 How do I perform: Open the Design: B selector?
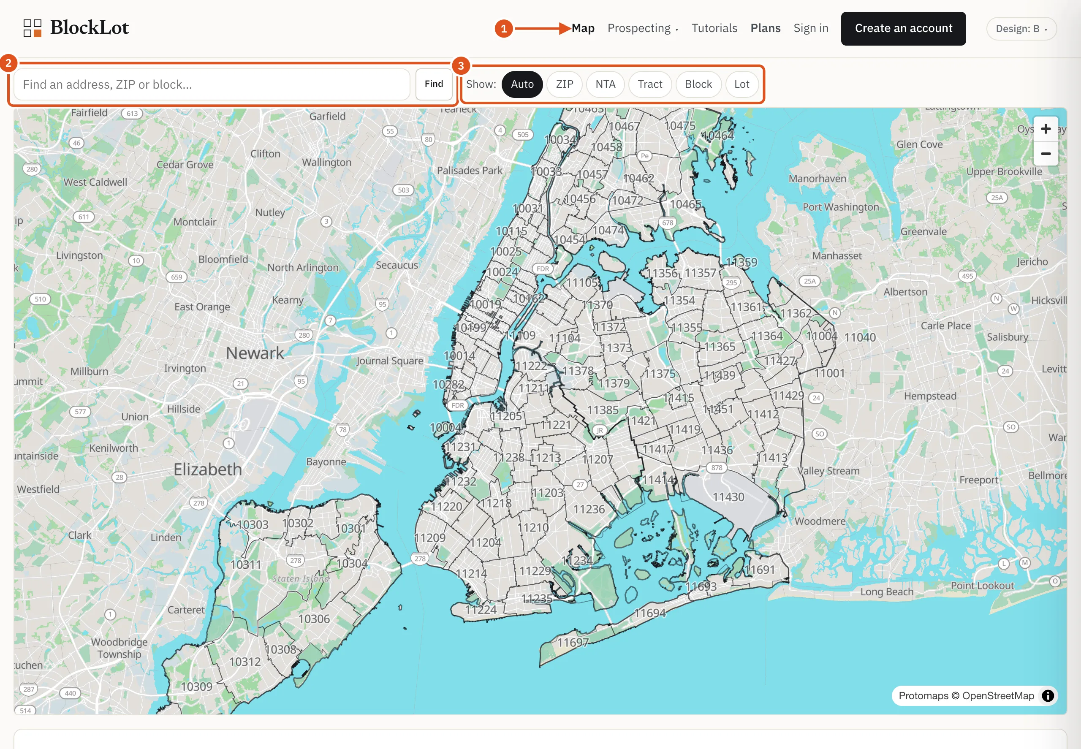coord(1021,29)
